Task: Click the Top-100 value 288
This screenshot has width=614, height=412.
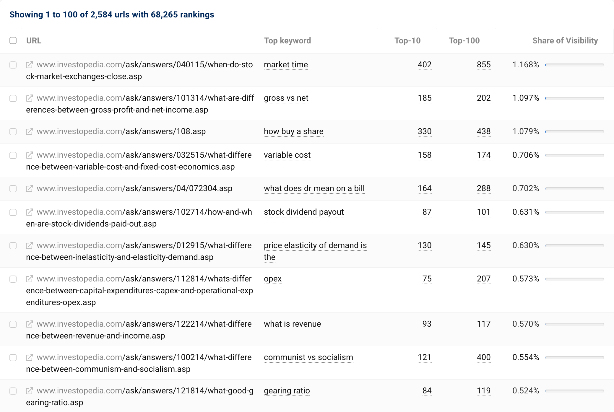Action: point(484,188)
